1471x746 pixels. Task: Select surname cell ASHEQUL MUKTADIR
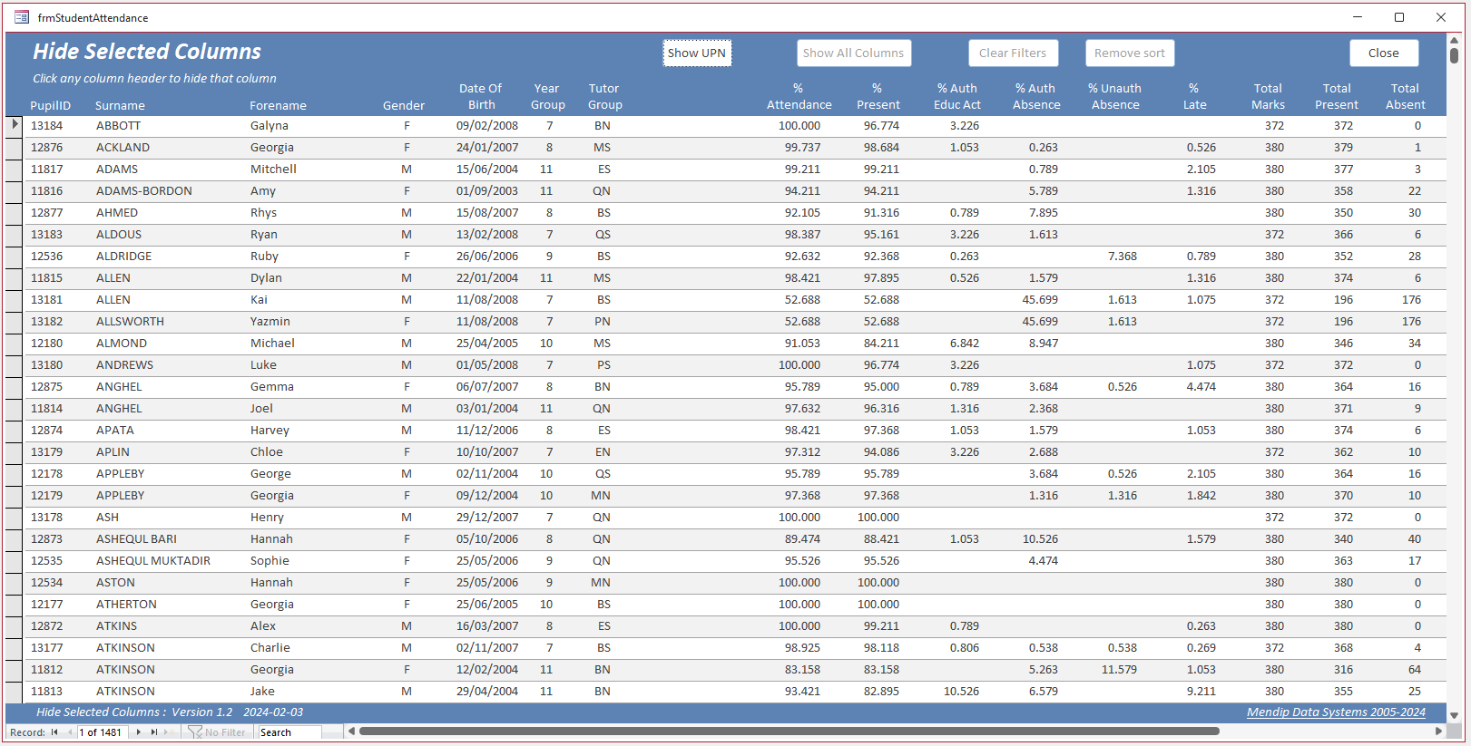[x=153, y=561]
